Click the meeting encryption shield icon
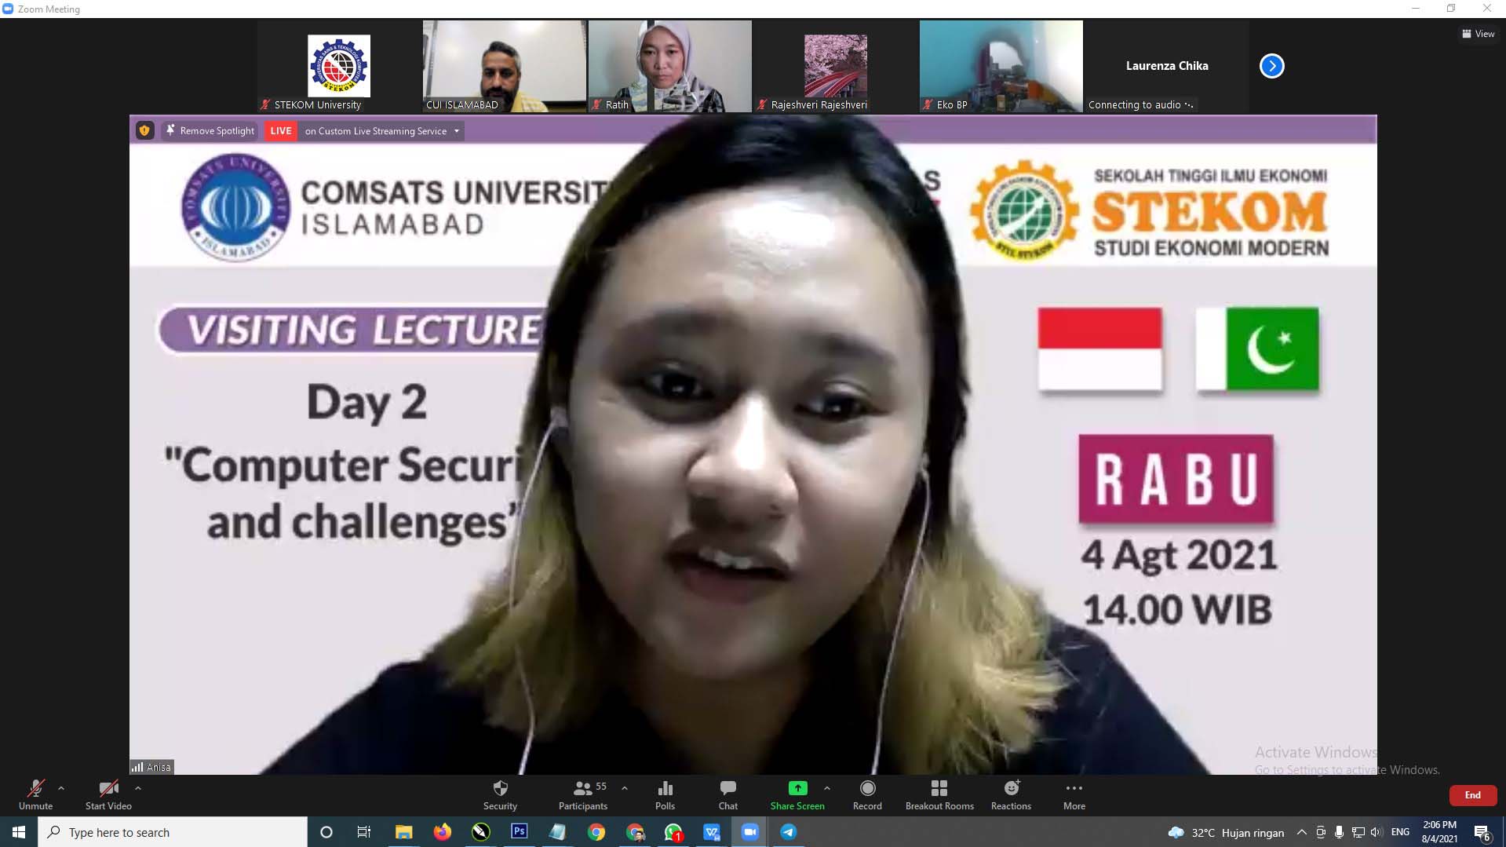Image resolution: width=1506 pixels, height=847 pixels. click(144, 130)
